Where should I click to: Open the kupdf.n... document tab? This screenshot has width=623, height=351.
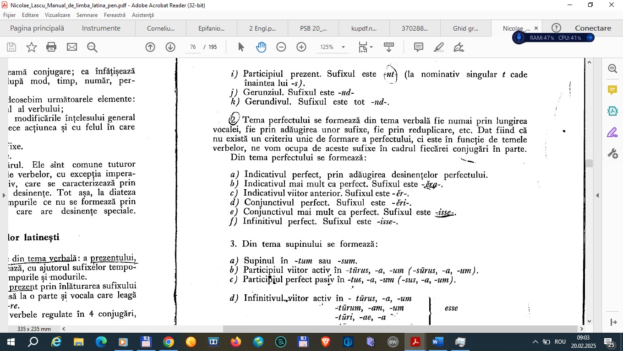point(364,28)
